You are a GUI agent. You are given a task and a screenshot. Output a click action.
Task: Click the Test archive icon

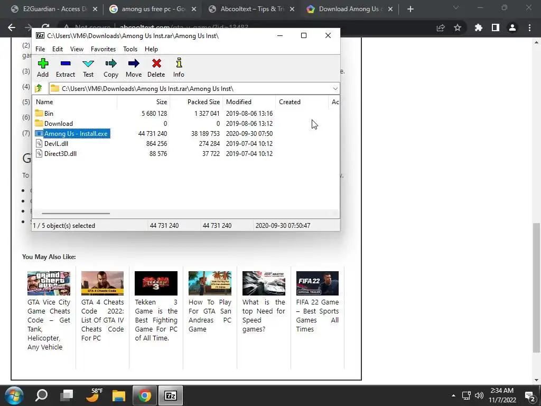click(x=88, y=63)
